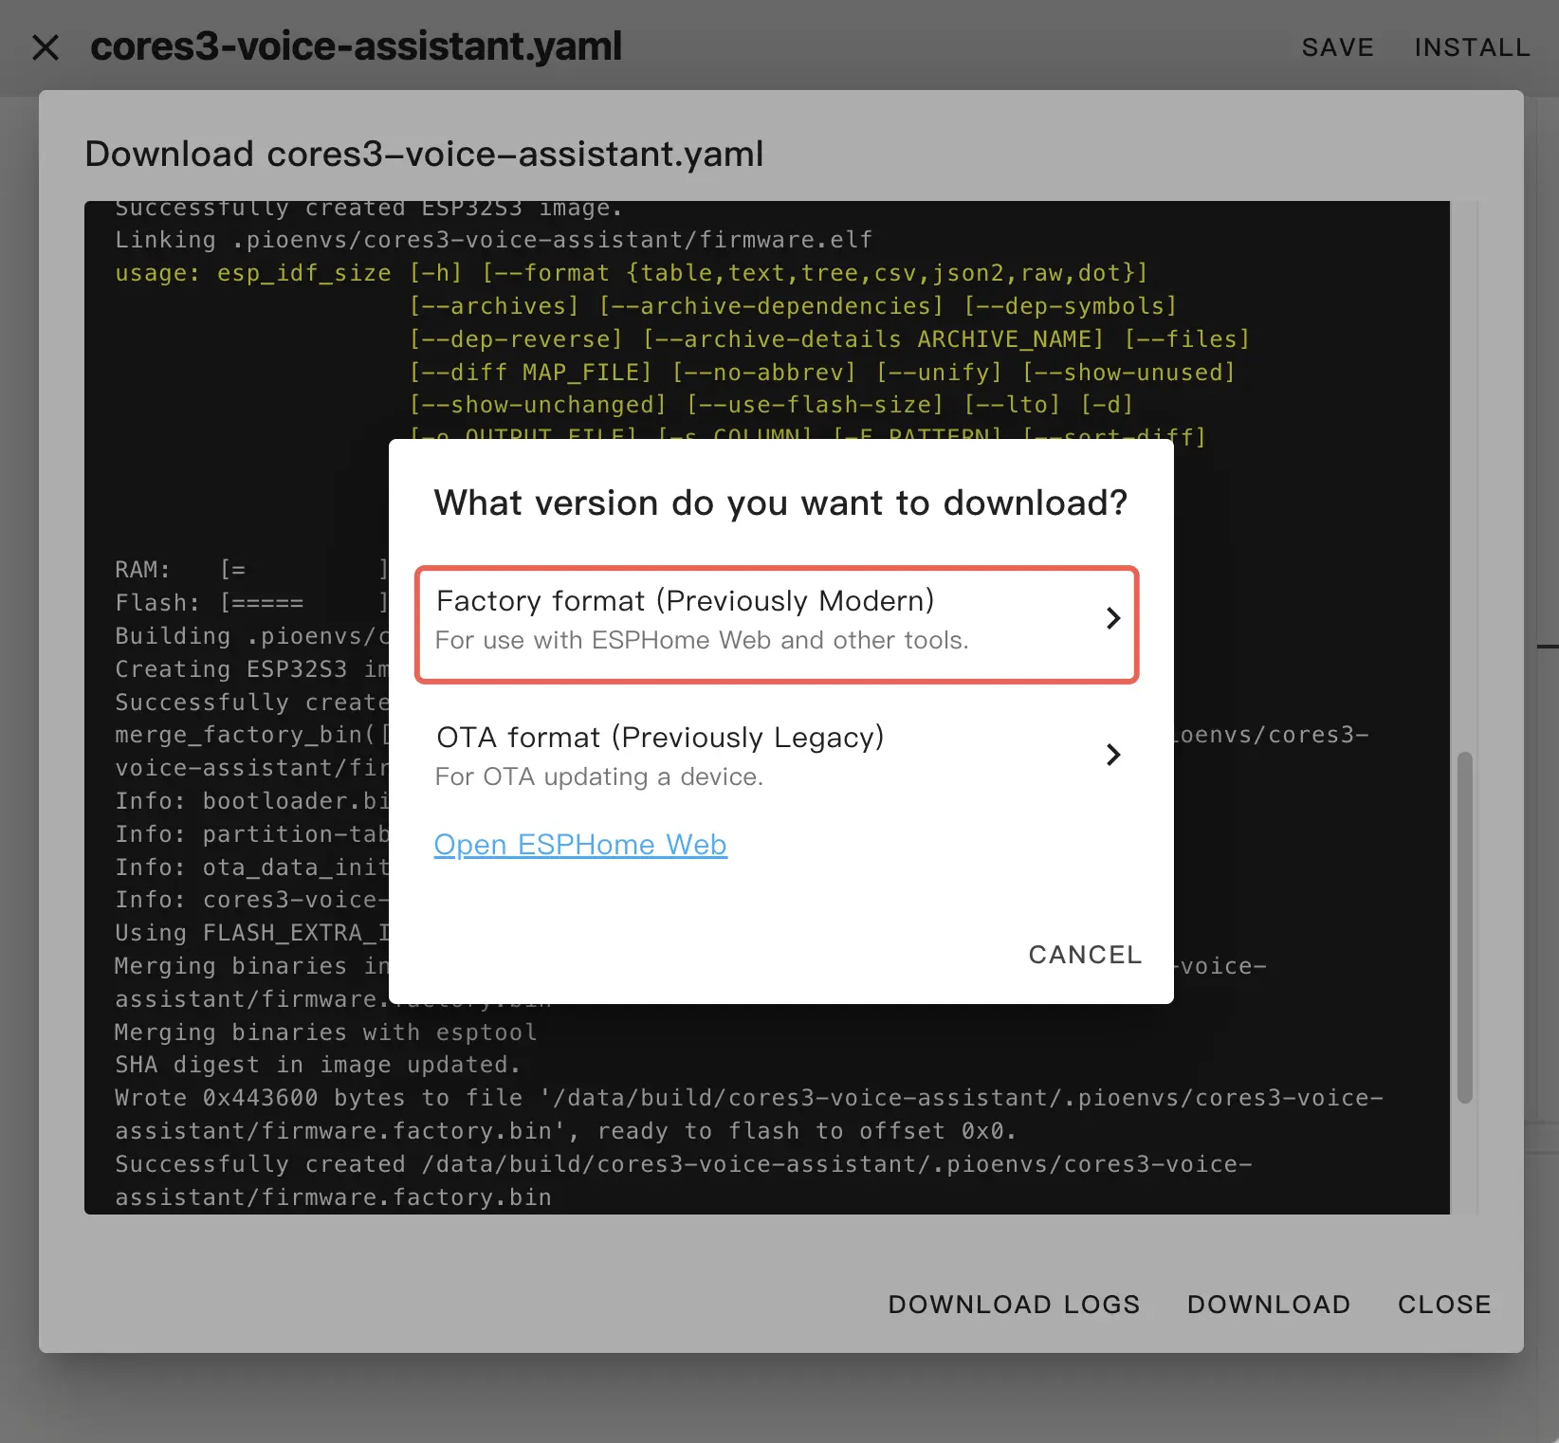Click the chevron arrow beside OTA format

pos(1113,755)
